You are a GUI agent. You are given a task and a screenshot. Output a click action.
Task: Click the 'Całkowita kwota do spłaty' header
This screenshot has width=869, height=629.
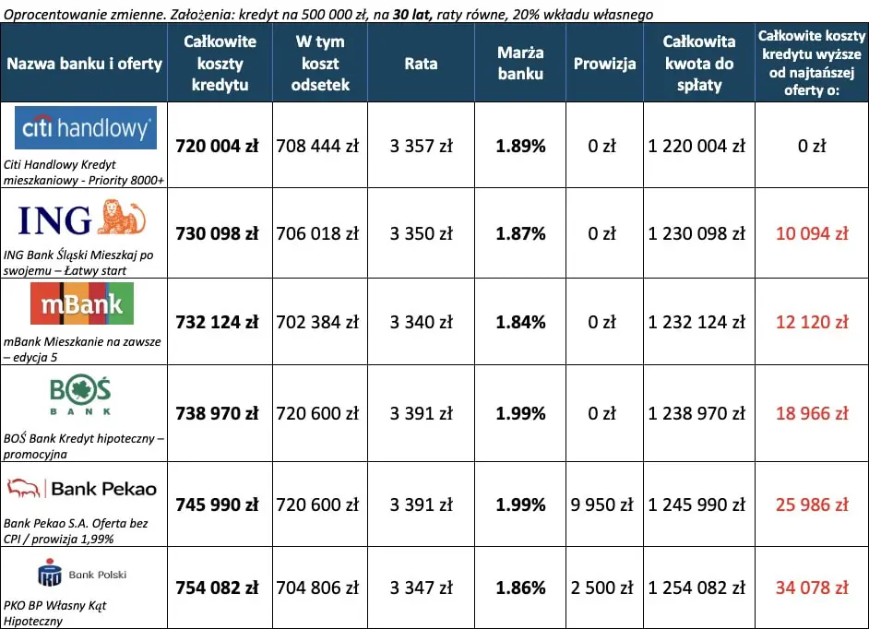(698, 63)
